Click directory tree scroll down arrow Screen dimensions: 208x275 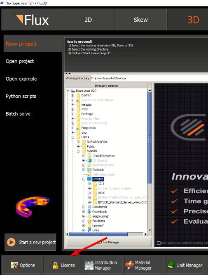point(150,230)
